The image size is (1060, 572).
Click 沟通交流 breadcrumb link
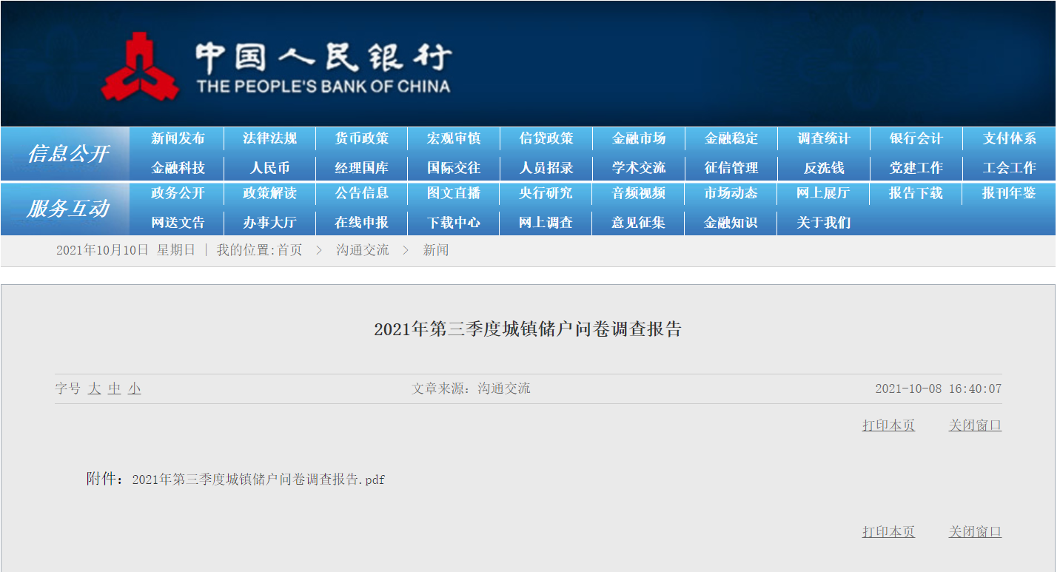[362, 250]
